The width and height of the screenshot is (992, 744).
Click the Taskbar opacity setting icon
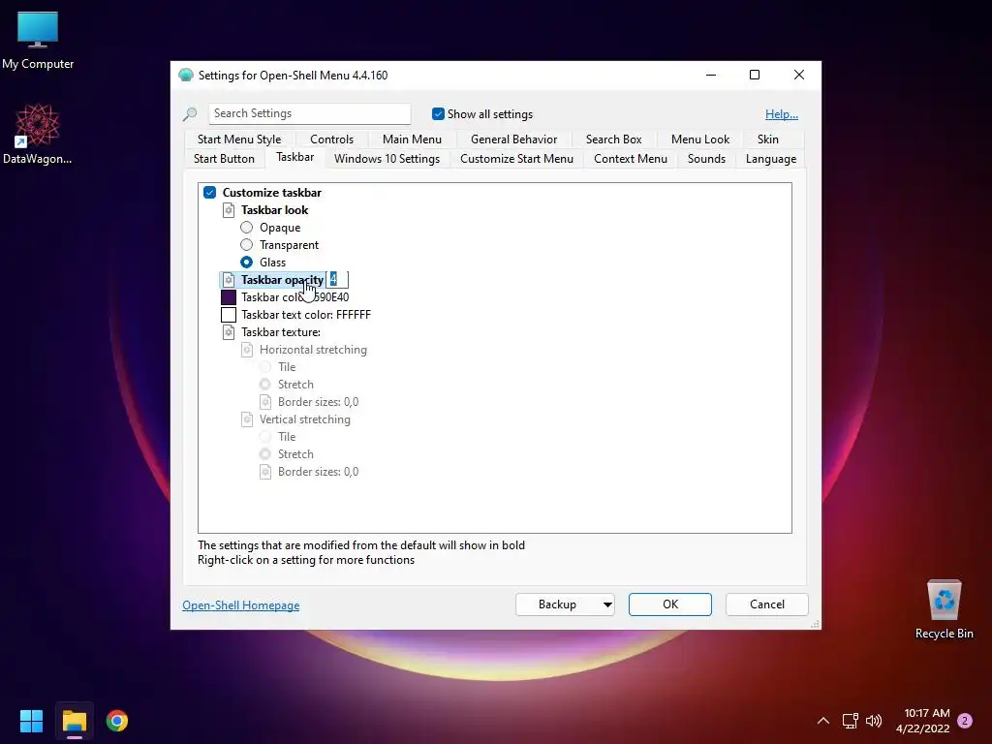[229, 280]
